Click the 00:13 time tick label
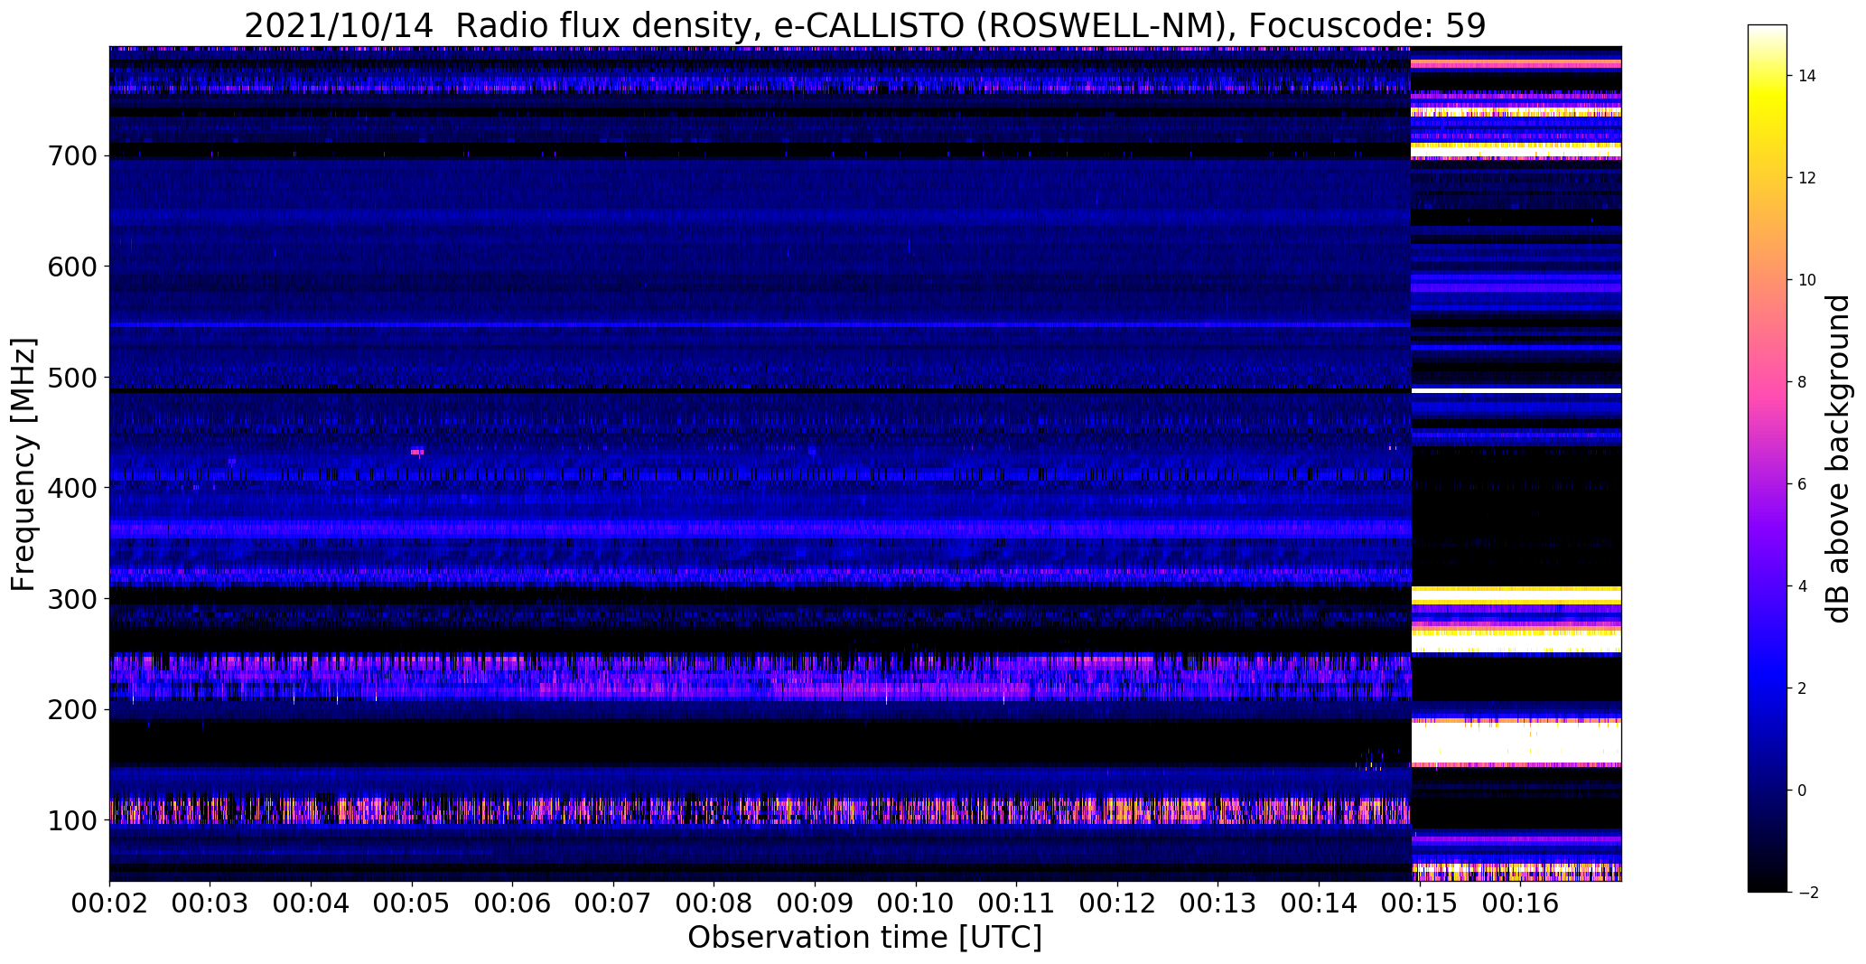 tap(1218, 902)
